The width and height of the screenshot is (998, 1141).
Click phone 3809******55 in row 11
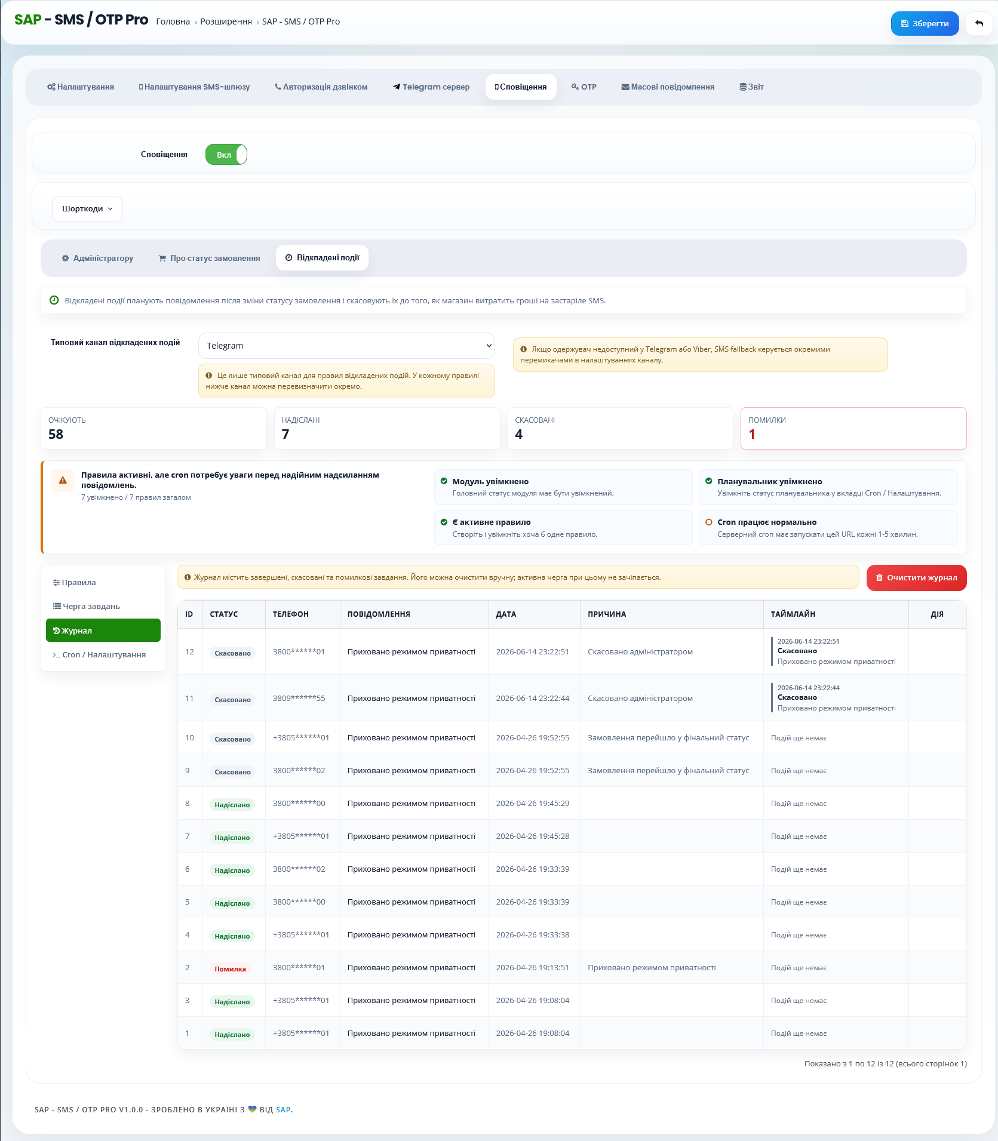(x=299, y=698)
